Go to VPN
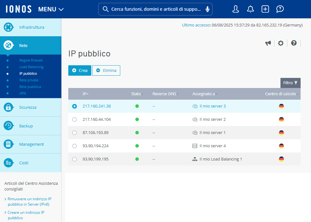 23,93
